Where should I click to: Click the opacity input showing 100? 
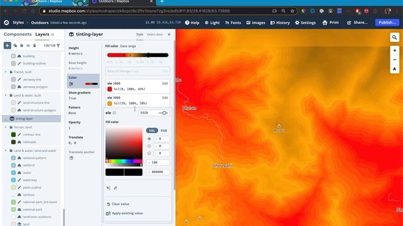point(158,163)
